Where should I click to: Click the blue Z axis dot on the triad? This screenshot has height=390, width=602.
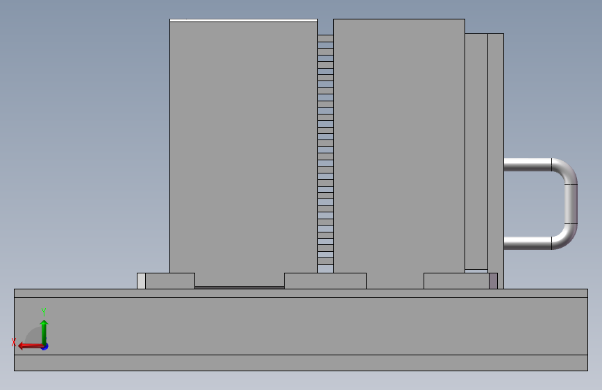(x=45, y=346)
